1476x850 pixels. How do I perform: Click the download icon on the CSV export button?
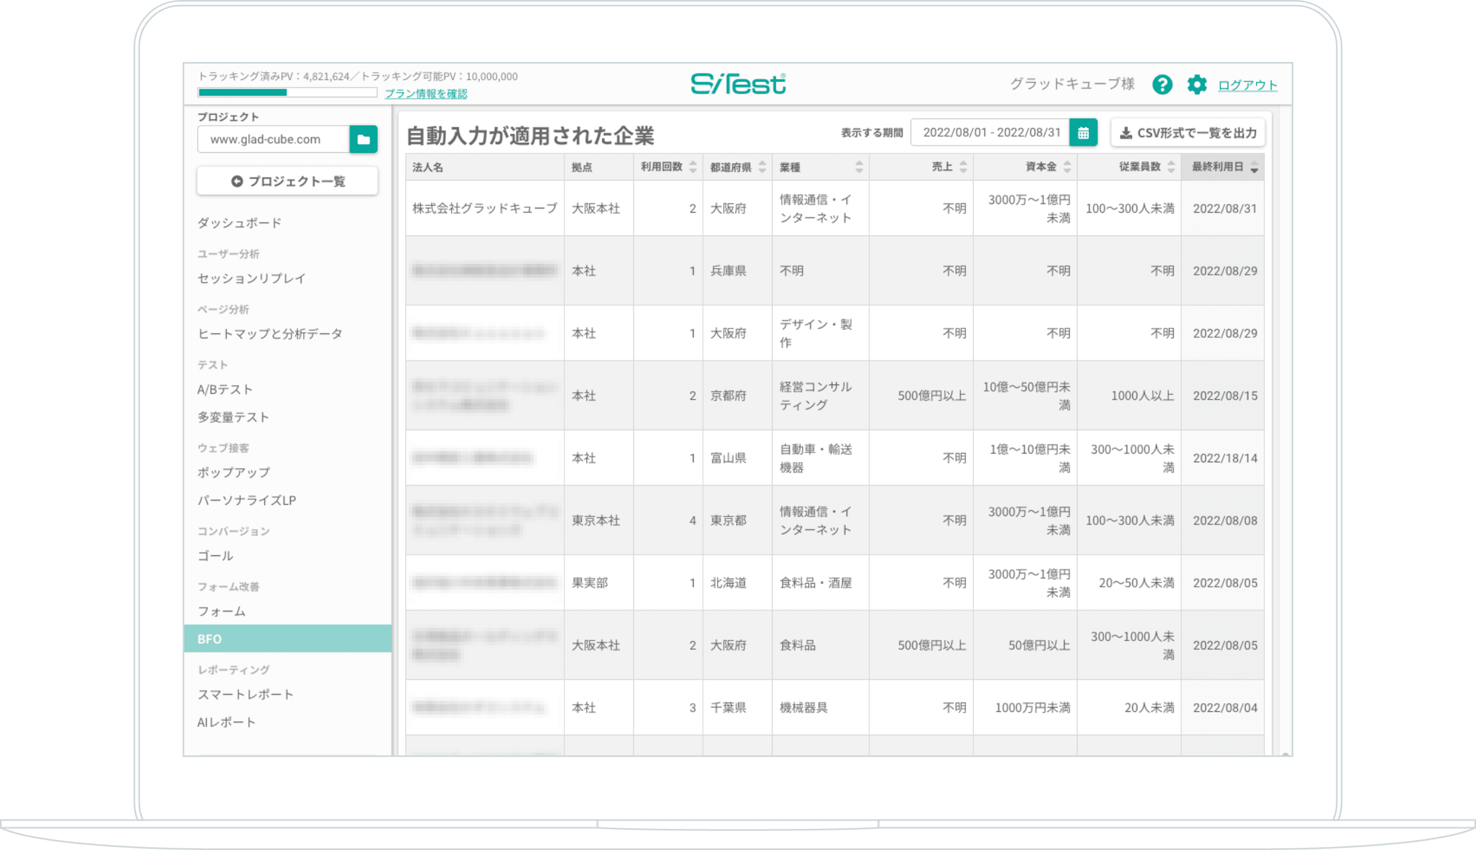click(x=1125, y=132)
